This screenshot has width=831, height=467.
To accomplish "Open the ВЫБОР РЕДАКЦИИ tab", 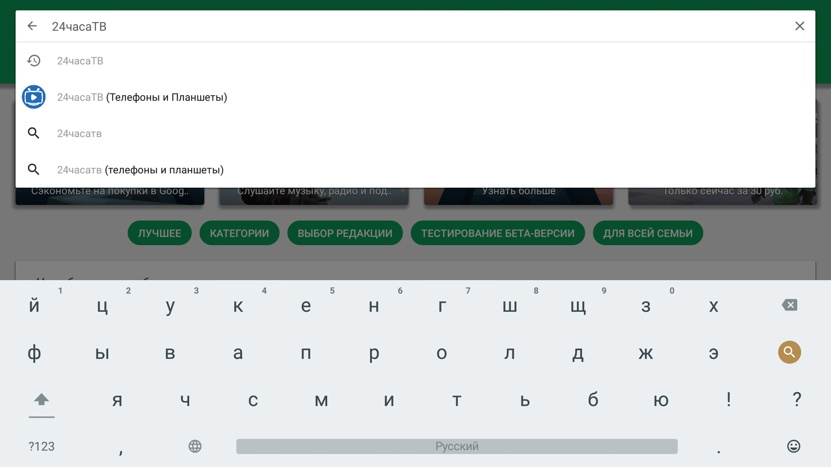I will point(345,233).
